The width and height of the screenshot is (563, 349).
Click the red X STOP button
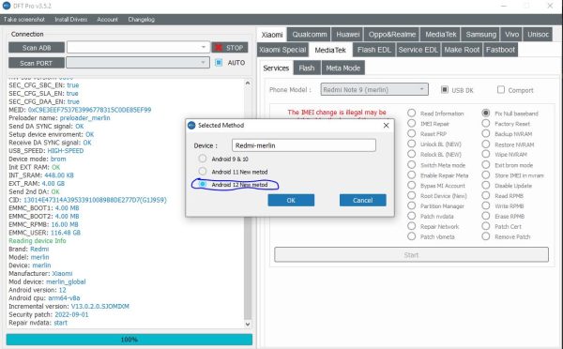tap(230, 48)
